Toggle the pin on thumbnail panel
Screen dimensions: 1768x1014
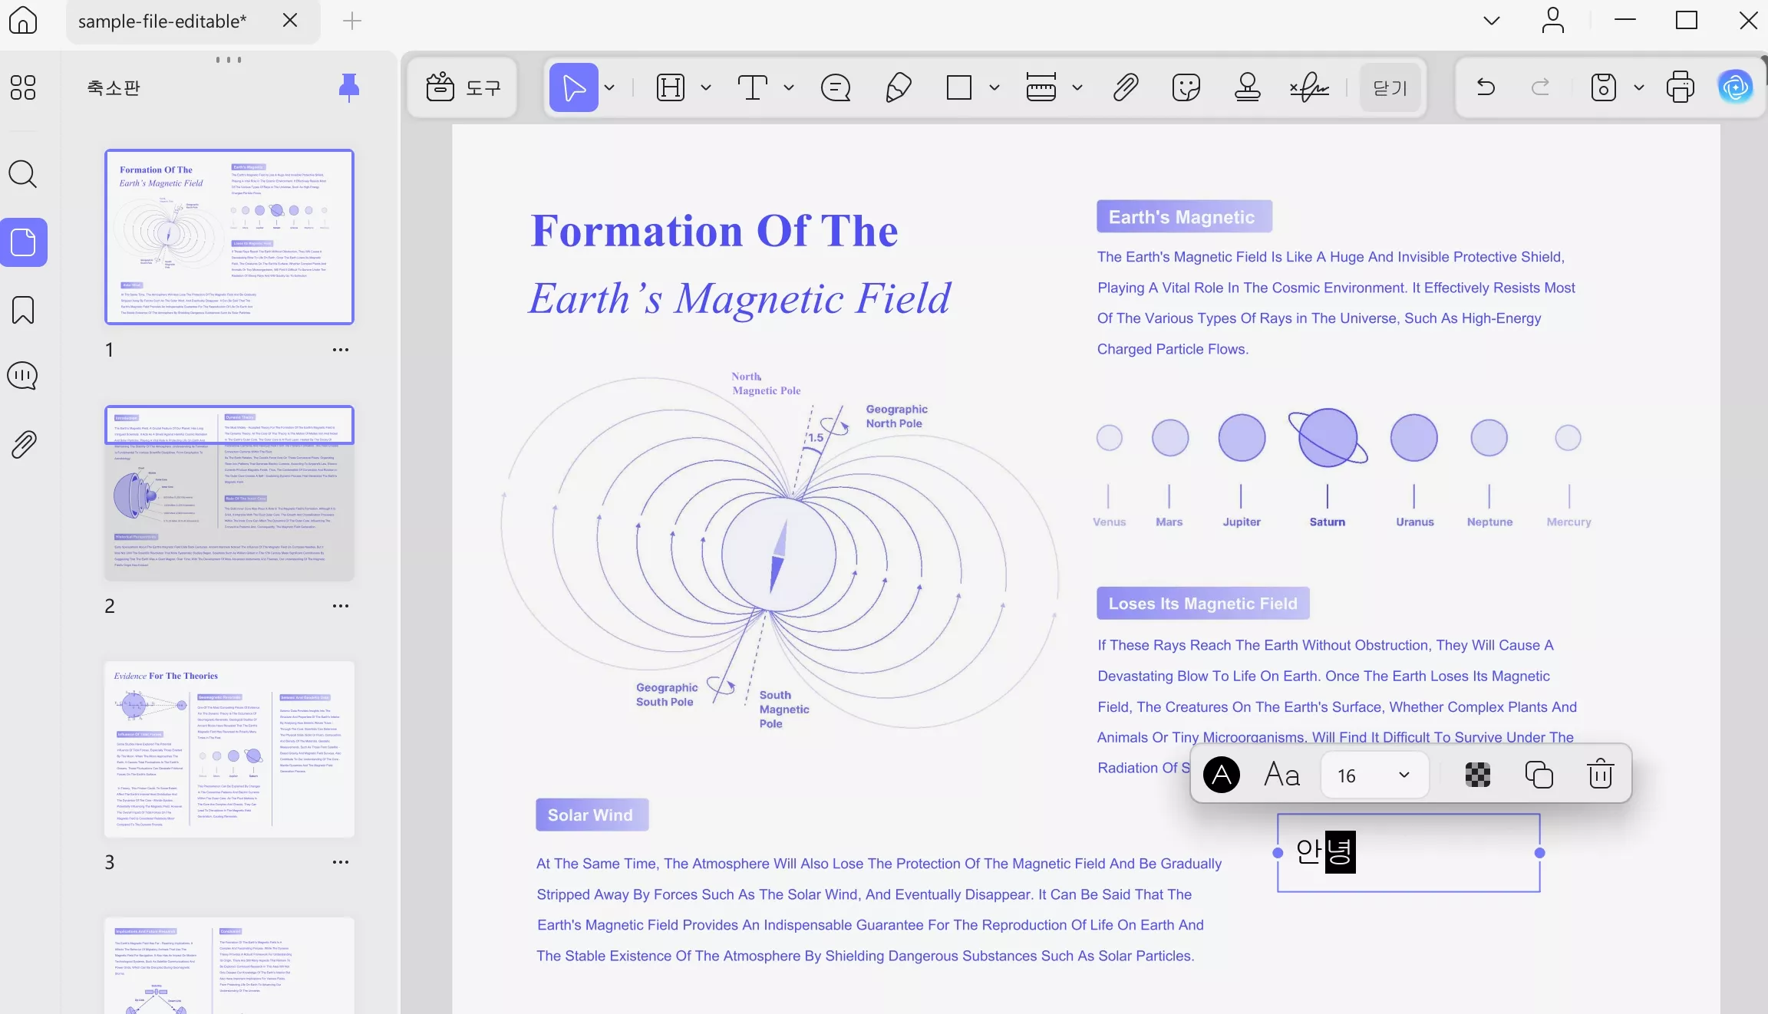[x=349, y=87]
